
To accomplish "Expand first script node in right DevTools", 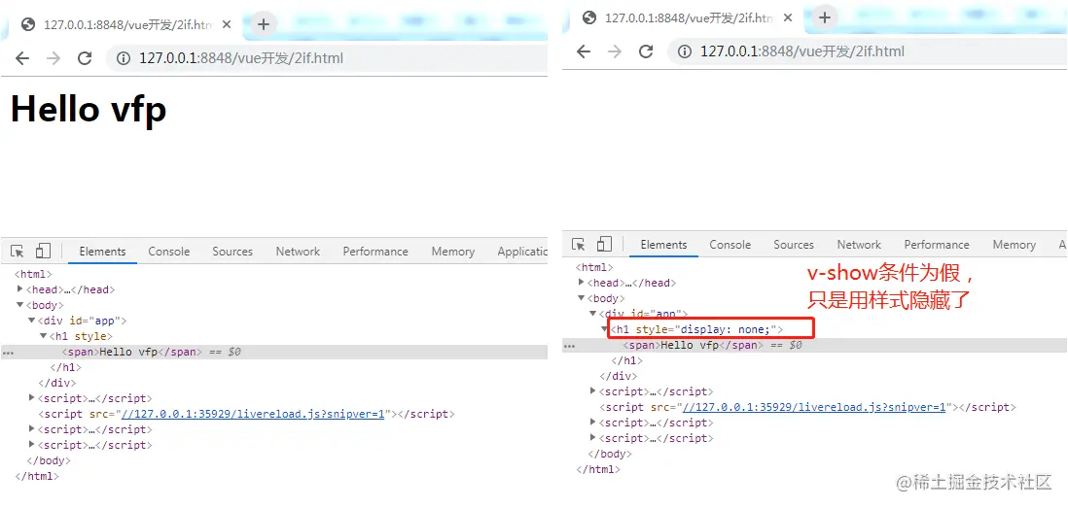I will tap(593, 391).
